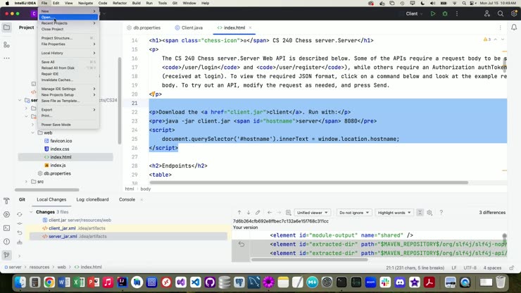Switch to the Client.java editor tab
521x293 pixels.
point(189,27)
